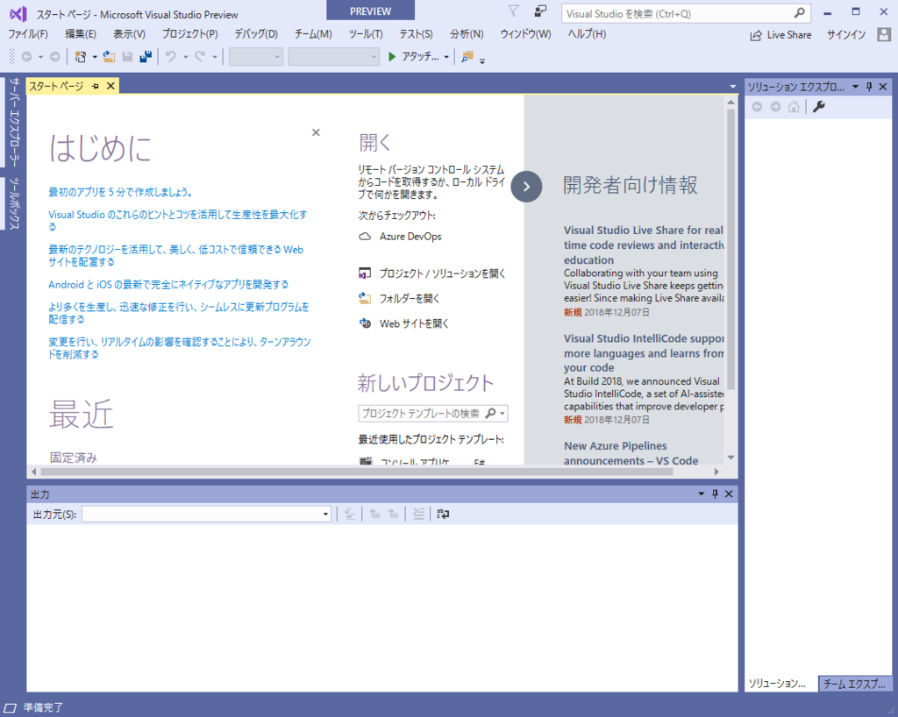
Task: Dismiss the はじめに section with its X
Action: 316,132
